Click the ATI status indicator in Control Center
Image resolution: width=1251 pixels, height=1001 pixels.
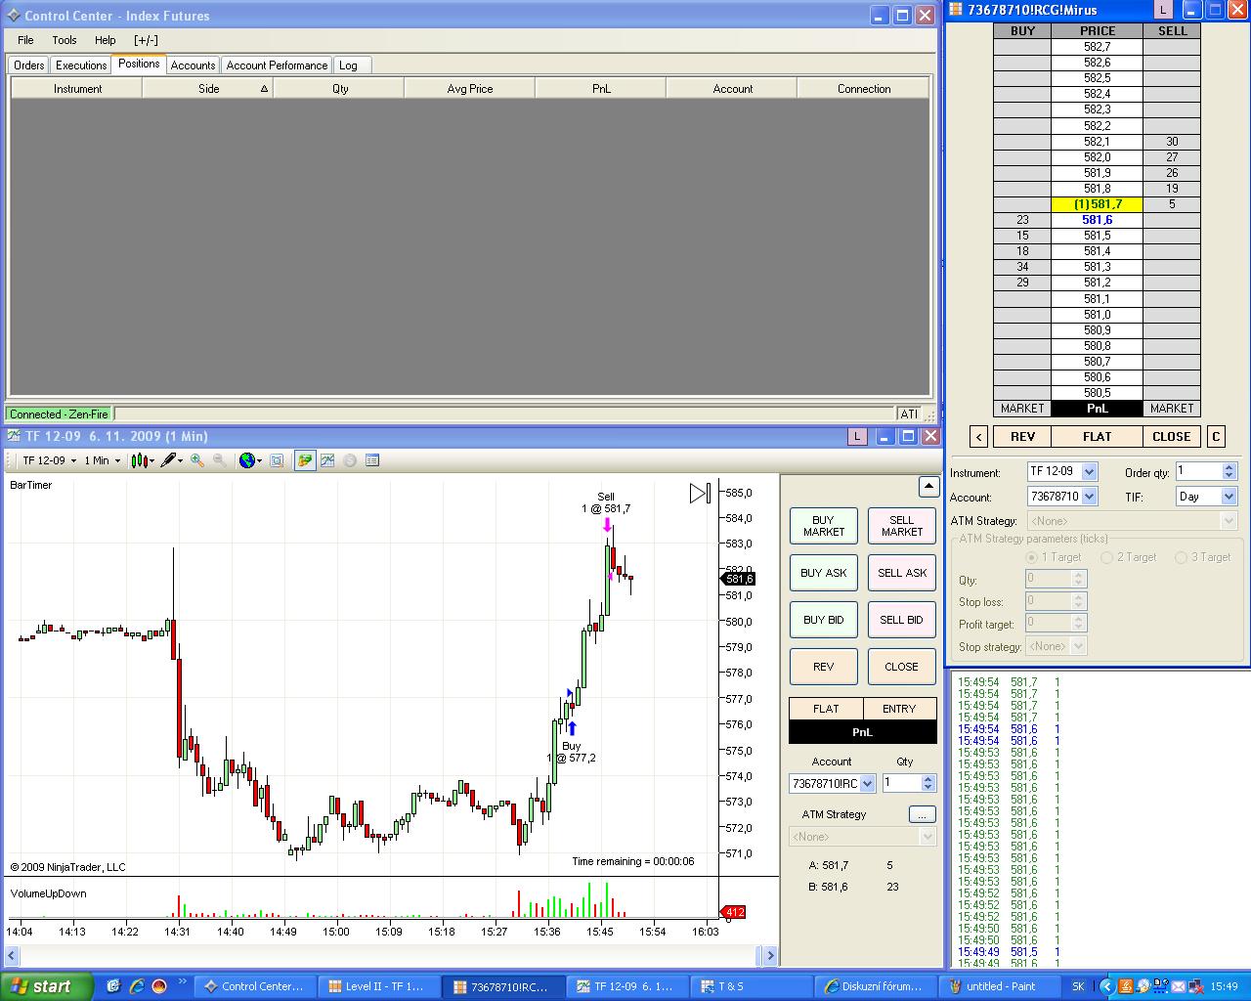910,414
